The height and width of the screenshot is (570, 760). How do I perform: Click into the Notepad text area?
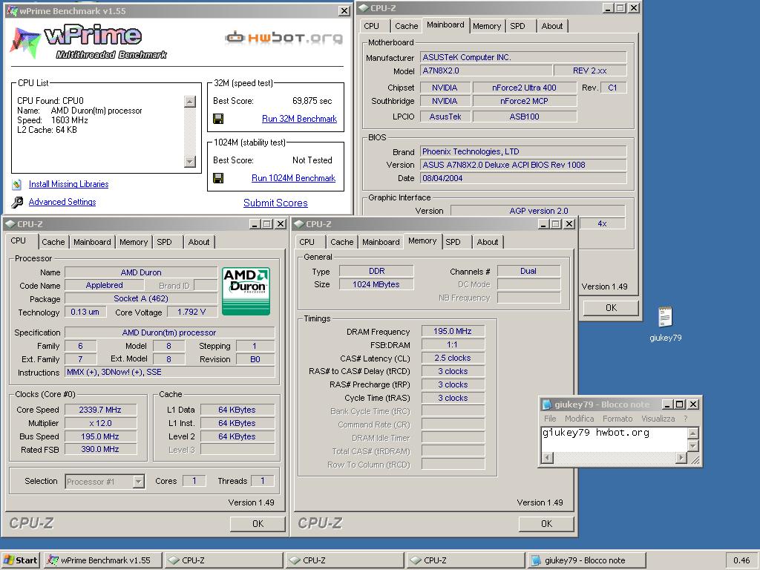[614, 439]
